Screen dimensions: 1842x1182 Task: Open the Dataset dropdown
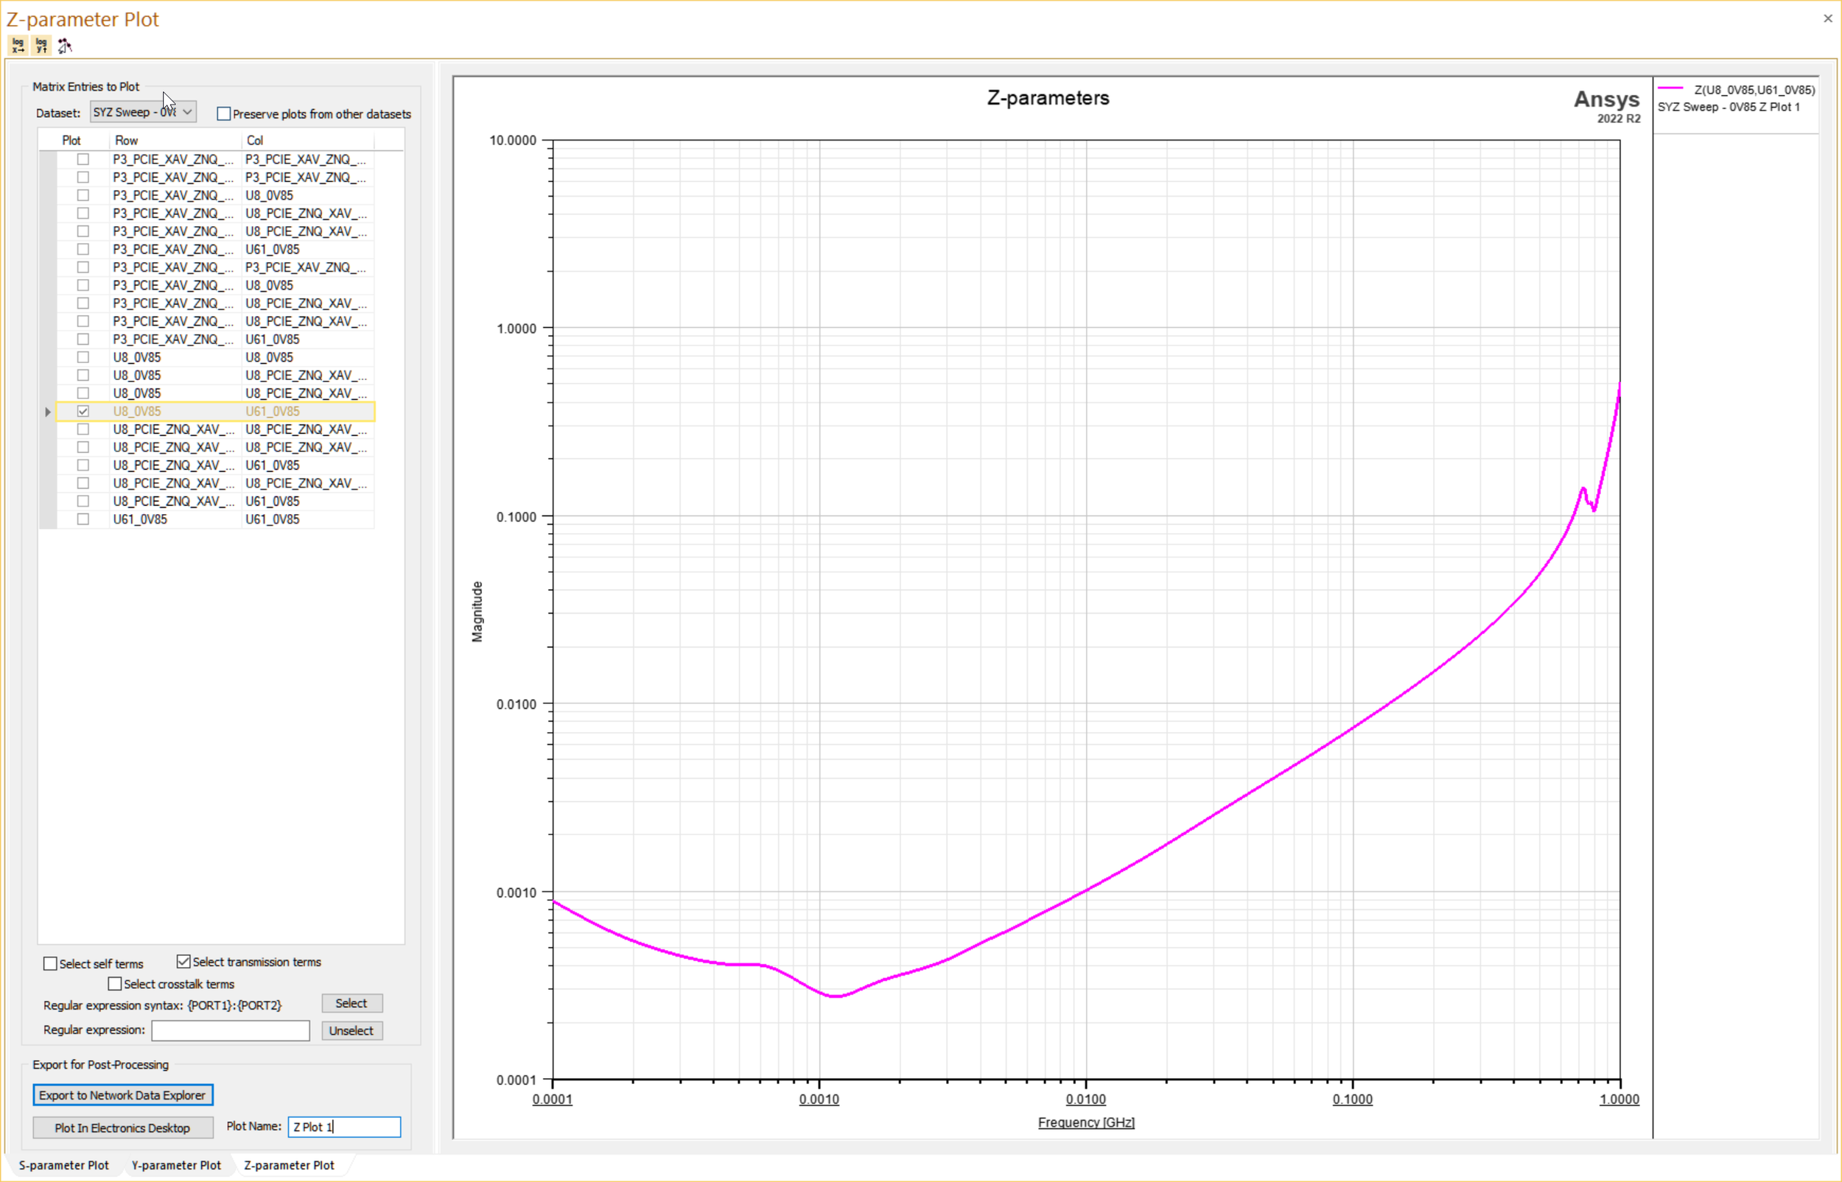[143, 112]
